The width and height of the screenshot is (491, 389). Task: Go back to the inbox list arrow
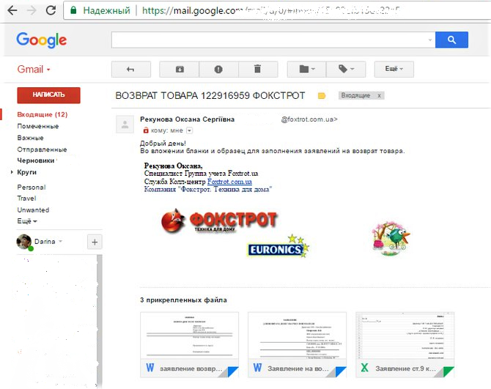coord(130,69)
